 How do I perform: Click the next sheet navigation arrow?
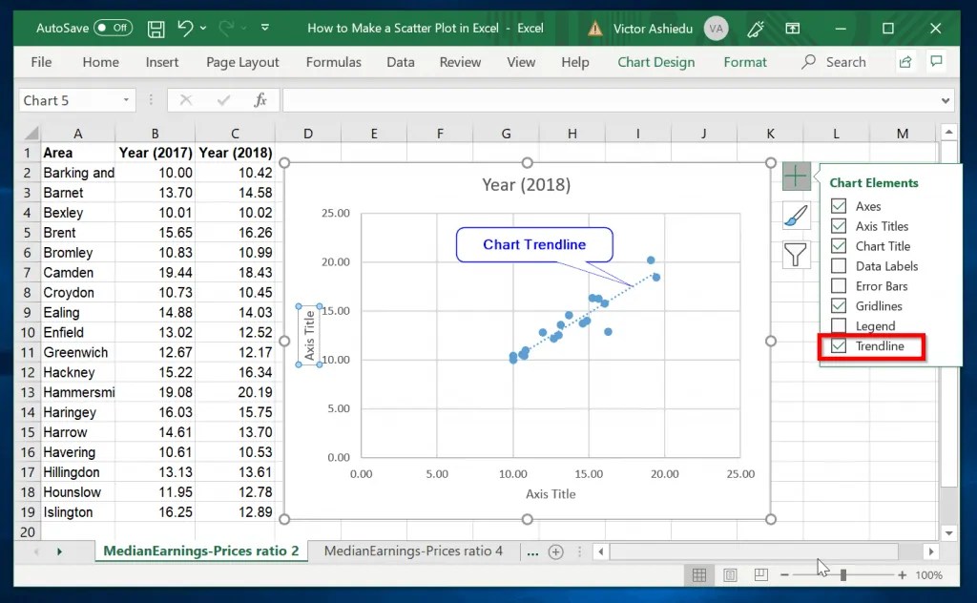point(60,551)
